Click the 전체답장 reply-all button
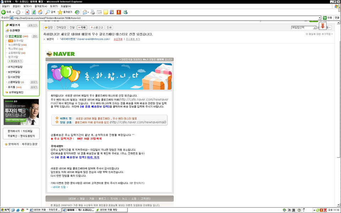The image size is (341, 213). click(61, 28)
